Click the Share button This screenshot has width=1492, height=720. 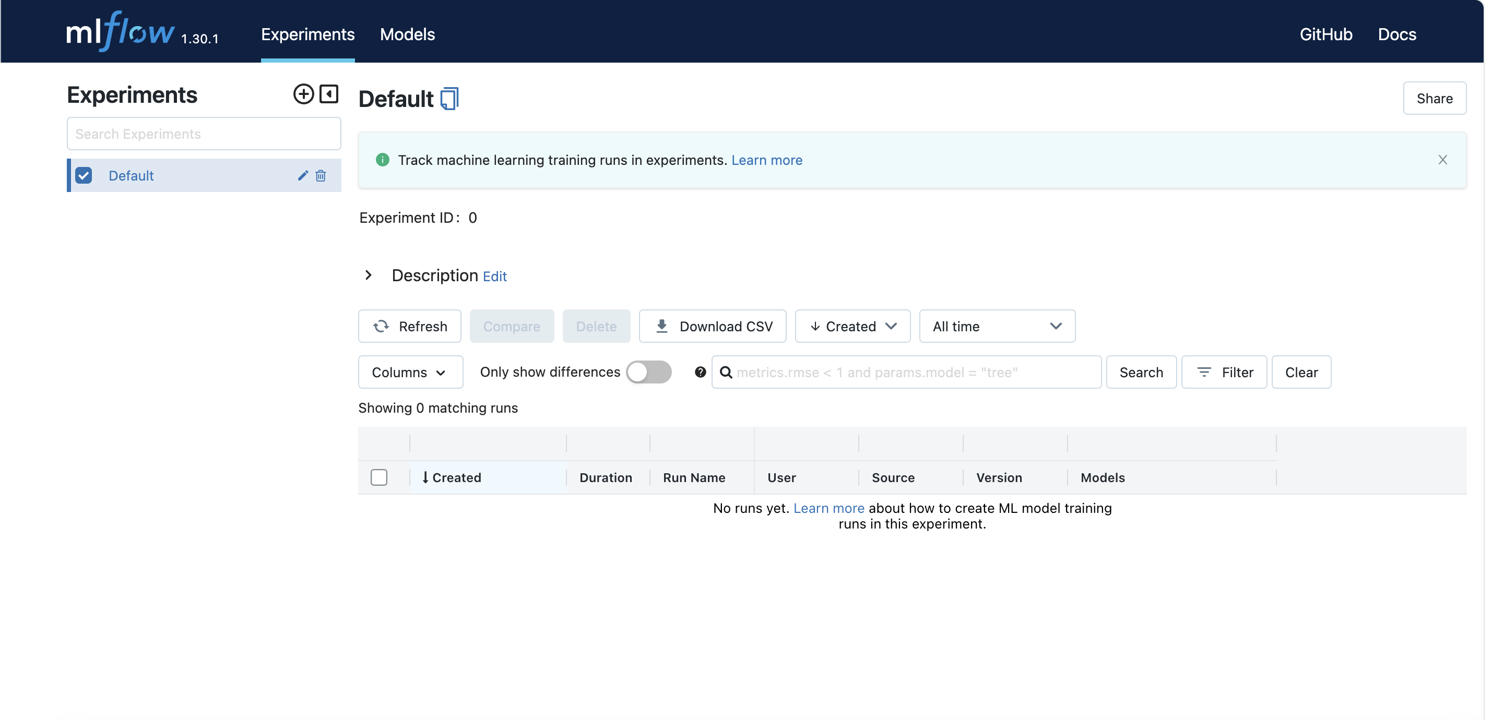pyautogui.click(x=1434, y=99)
